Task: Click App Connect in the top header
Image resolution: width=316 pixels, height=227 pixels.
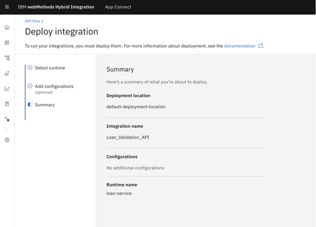Action: pos(118,7)
